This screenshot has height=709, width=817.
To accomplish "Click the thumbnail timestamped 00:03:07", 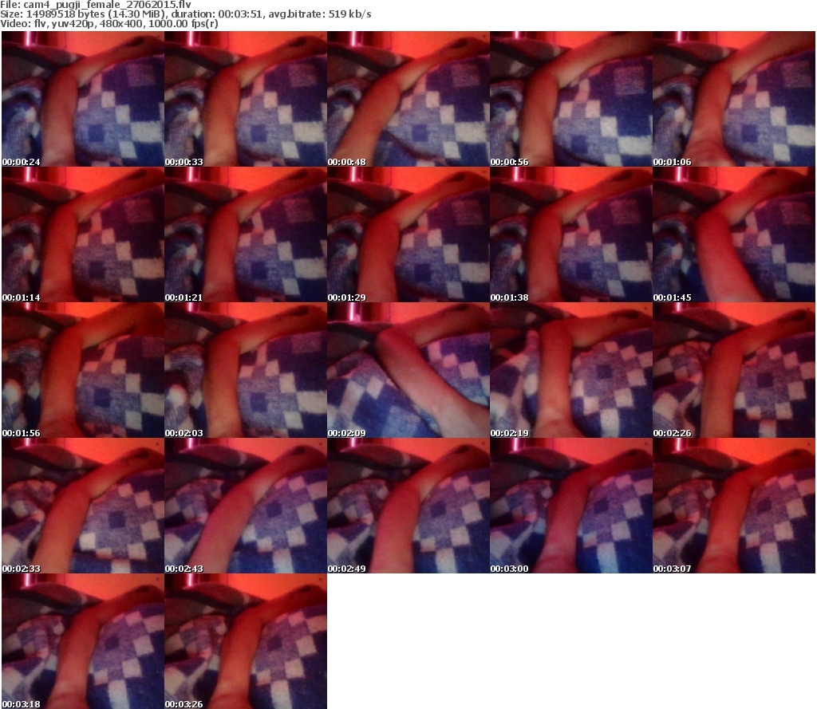I will 734,506.
